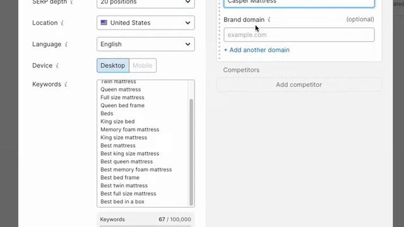Expand the Language dropdown set to English
Viewport: 404px width, 227px height.
point(146,44)
